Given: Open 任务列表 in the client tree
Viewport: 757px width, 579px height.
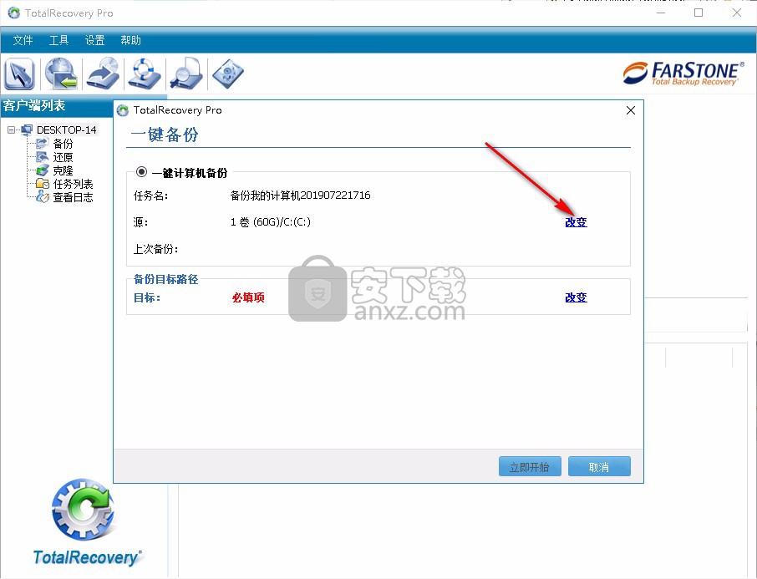Looking at the screenshot, I should tap(73, 184).
